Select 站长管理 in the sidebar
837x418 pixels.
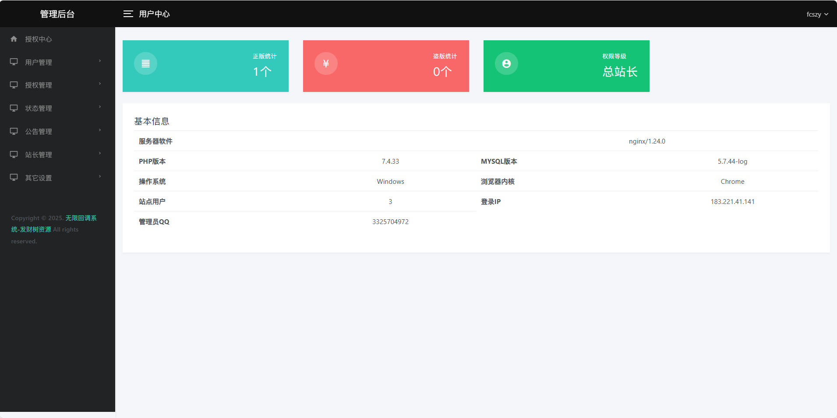57,155
